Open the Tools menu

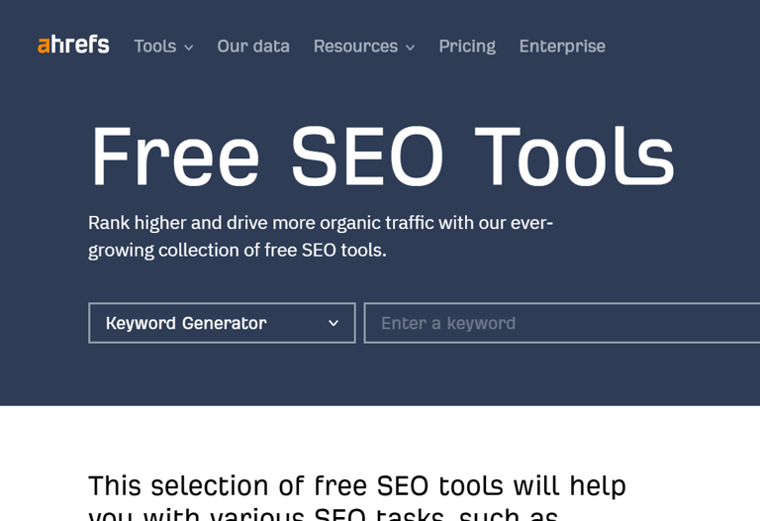coord(163,47)
